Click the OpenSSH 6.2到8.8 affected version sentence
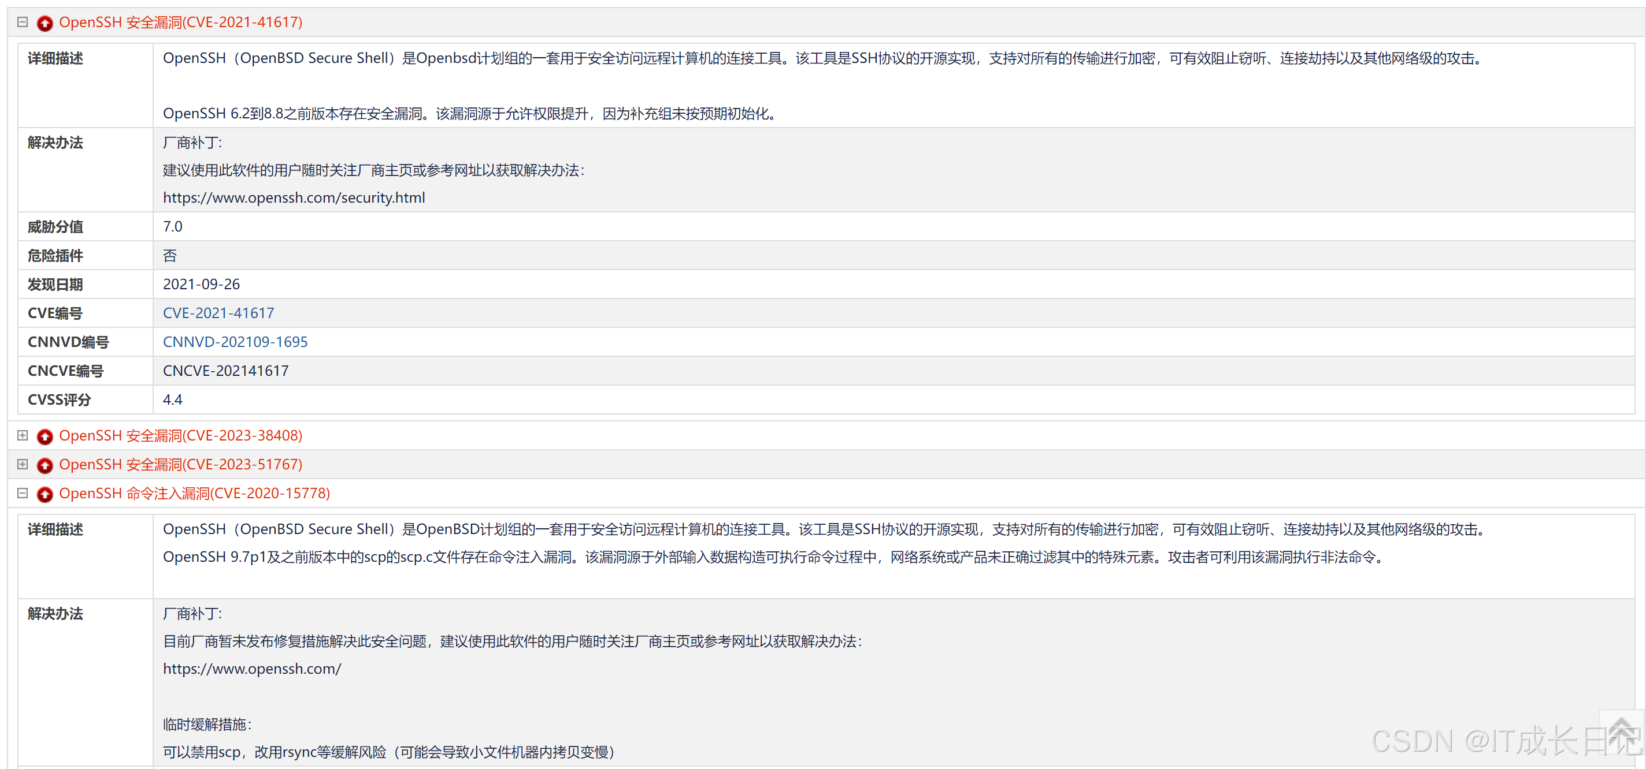Screen dimensions: 1646x769 click(x=472, y=113)
